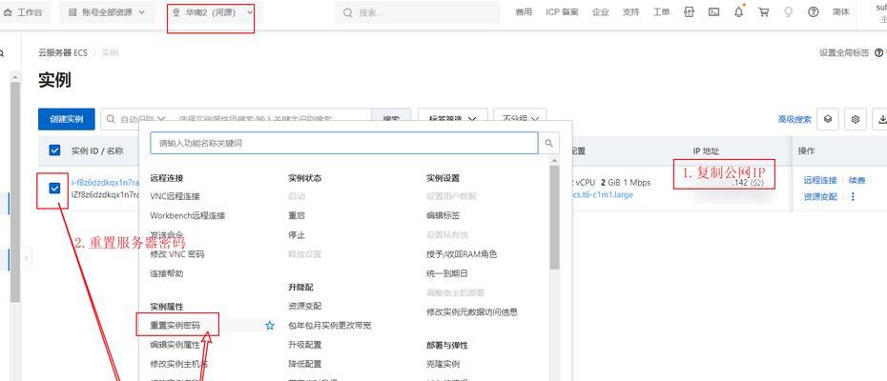Select 克隆实例 under 部署与弹性
Image resolution: width=887 pixels, height=381 pixels.
tap(443, 364)
